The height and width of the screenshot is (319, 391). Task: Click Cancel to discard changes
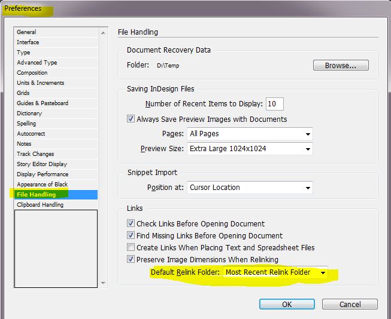350,304
